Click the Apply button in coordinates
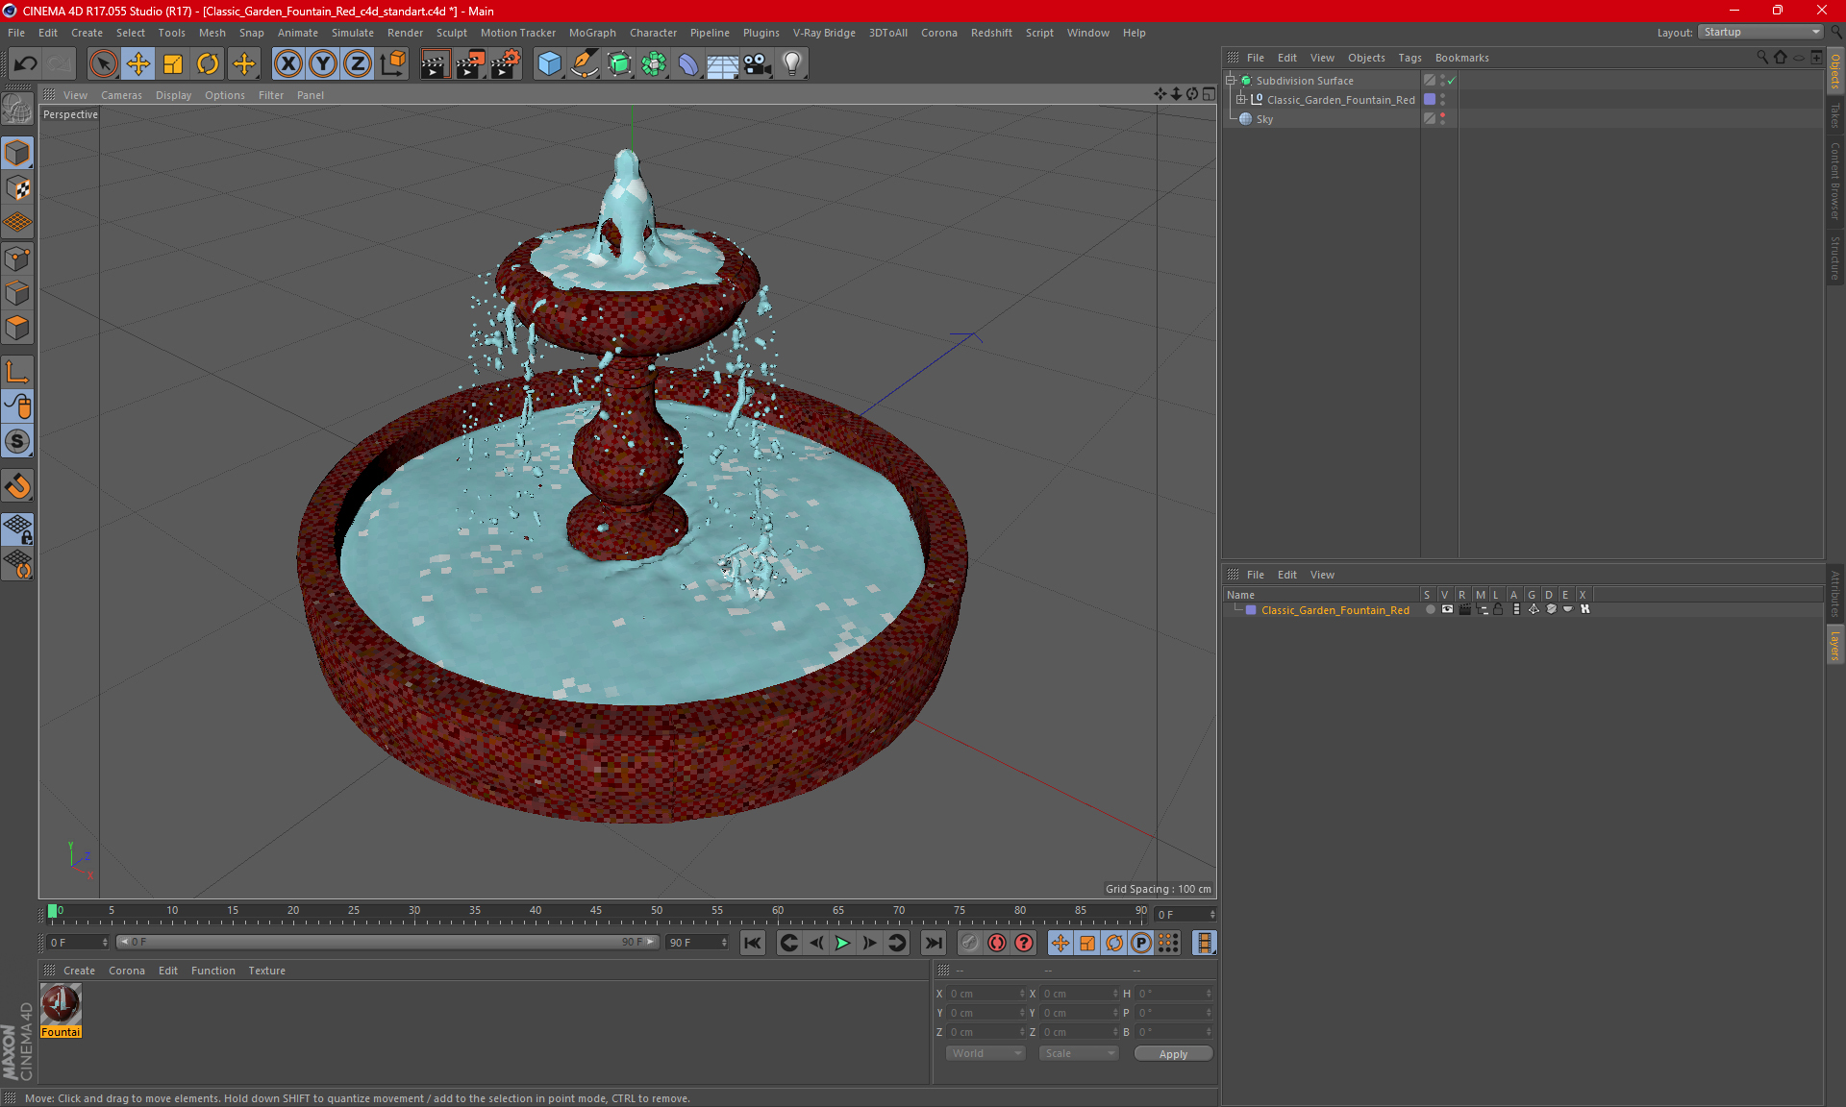Image resolution: width=1846 pixels, height=1107 pixels. pos(1171,1053)
